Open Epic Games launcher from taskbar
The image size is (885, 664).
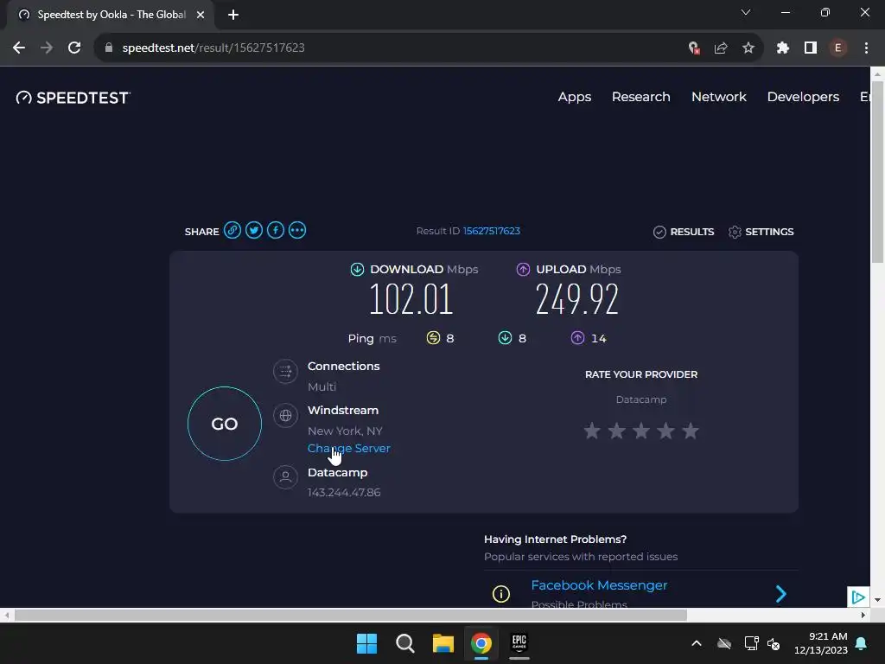click(519, 643)
